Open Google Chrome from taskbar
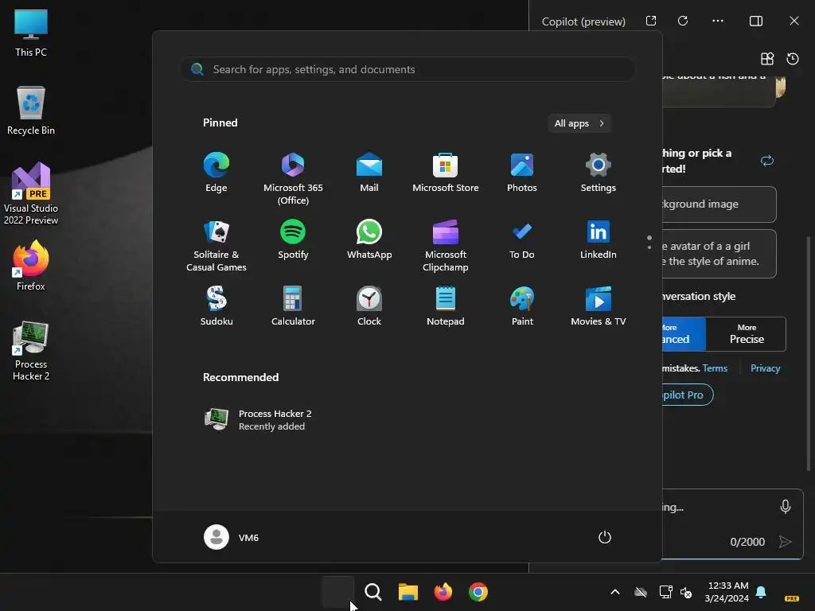The height and width of the screenshot is (611, 815). [478, 592]
